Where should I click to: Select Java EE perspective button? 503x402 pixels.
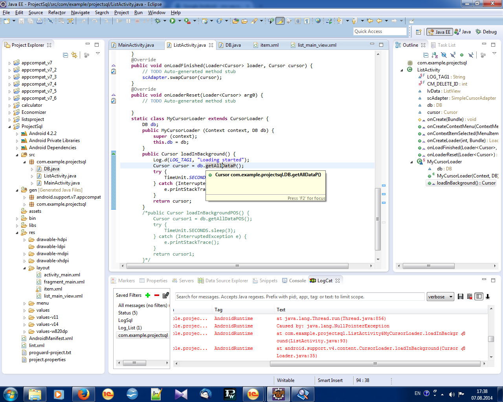[x=439, y=32]
